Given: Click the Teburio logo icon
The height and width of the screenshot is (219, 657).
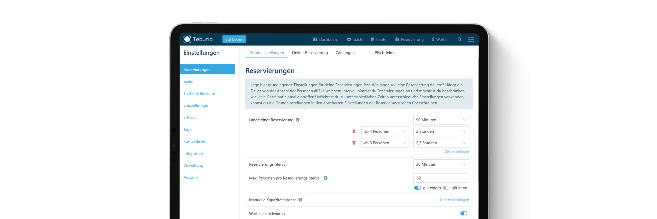Looking at the screenshot, I should point(187,39).
